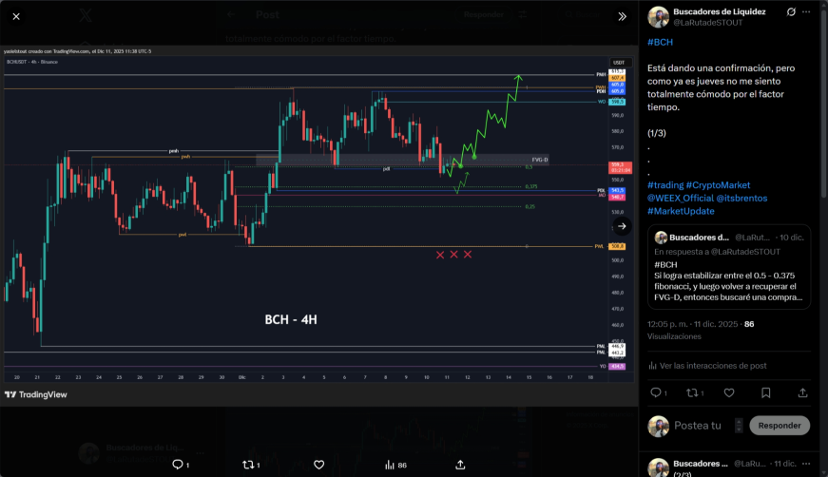This screenshot has width=828, height=477.
Task: Open 'Ver las interacciones de post'
Action: pyautogui.click(x=707, y=366)
